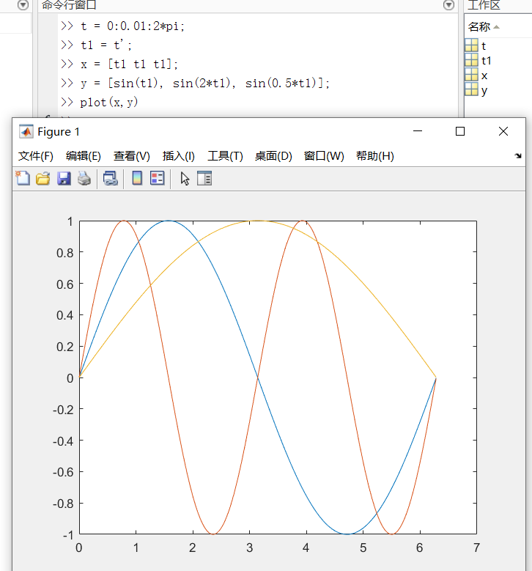Open the 插入(I) menu
532x571 pixels.
tap(178, 156)
